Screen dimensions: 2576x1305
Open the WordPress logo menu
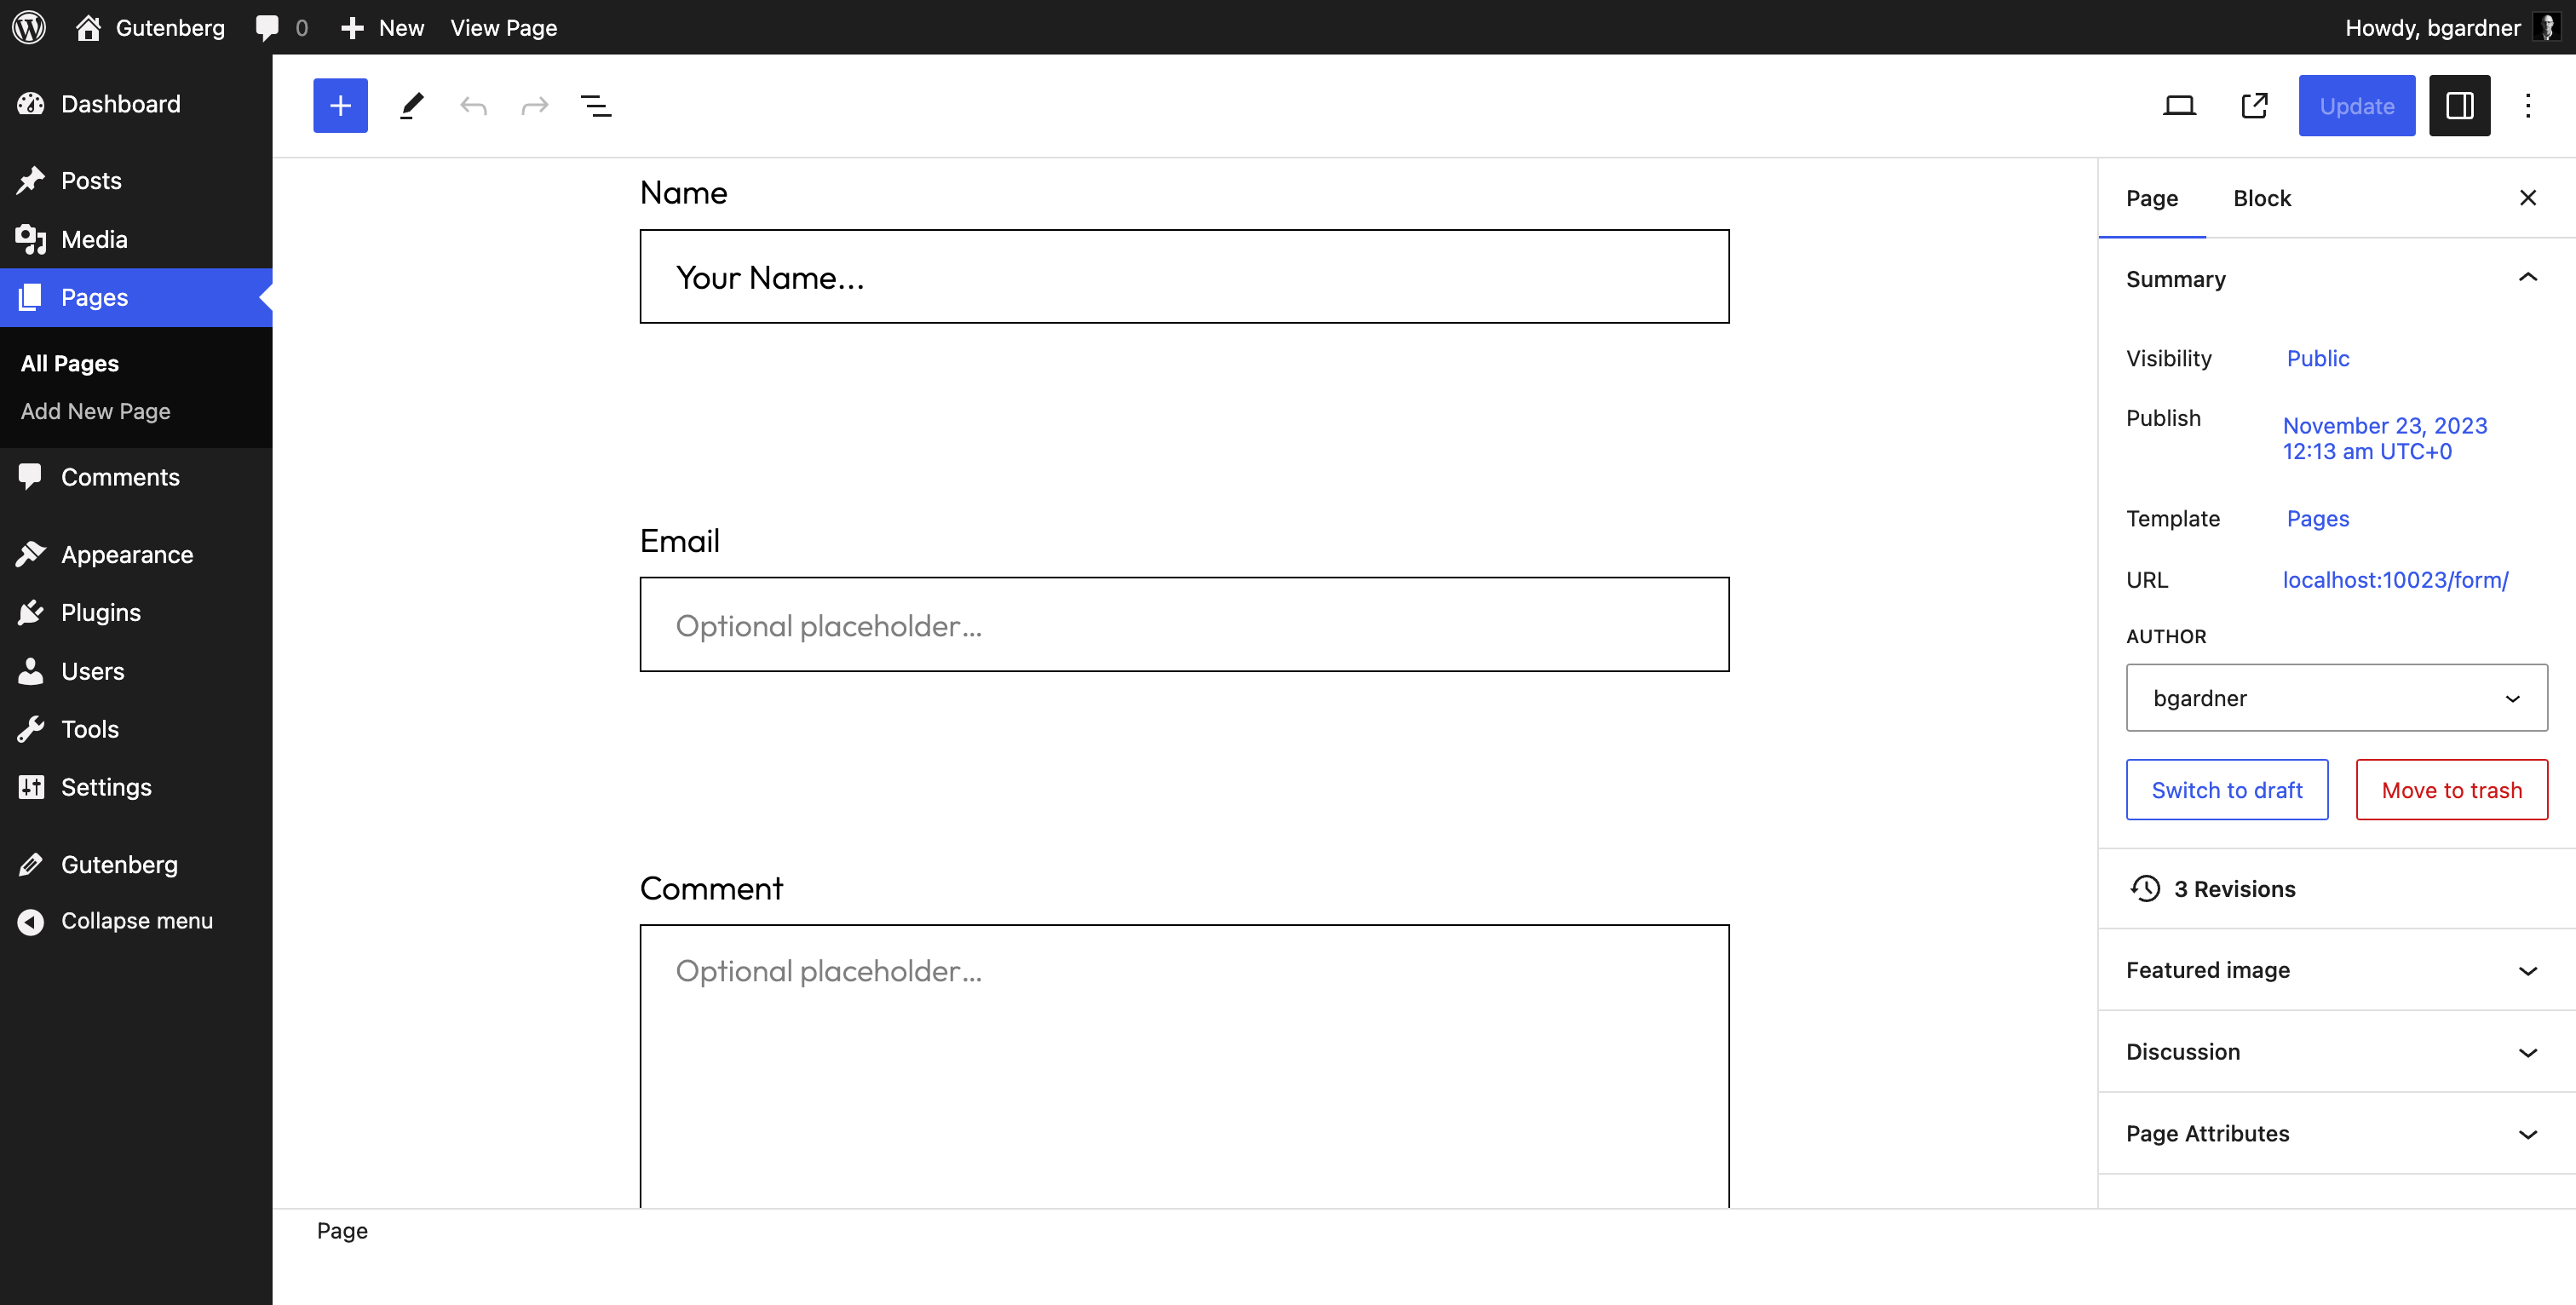(x=28, y=27)
